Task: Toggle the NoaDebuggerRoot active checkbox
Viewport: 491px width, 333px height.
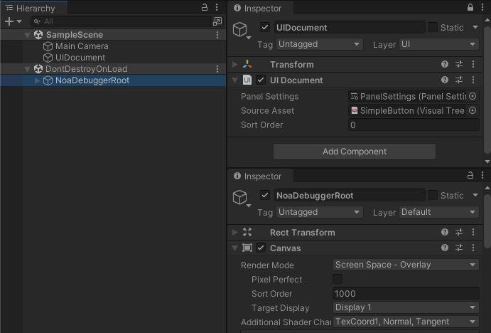Action: 265,195
